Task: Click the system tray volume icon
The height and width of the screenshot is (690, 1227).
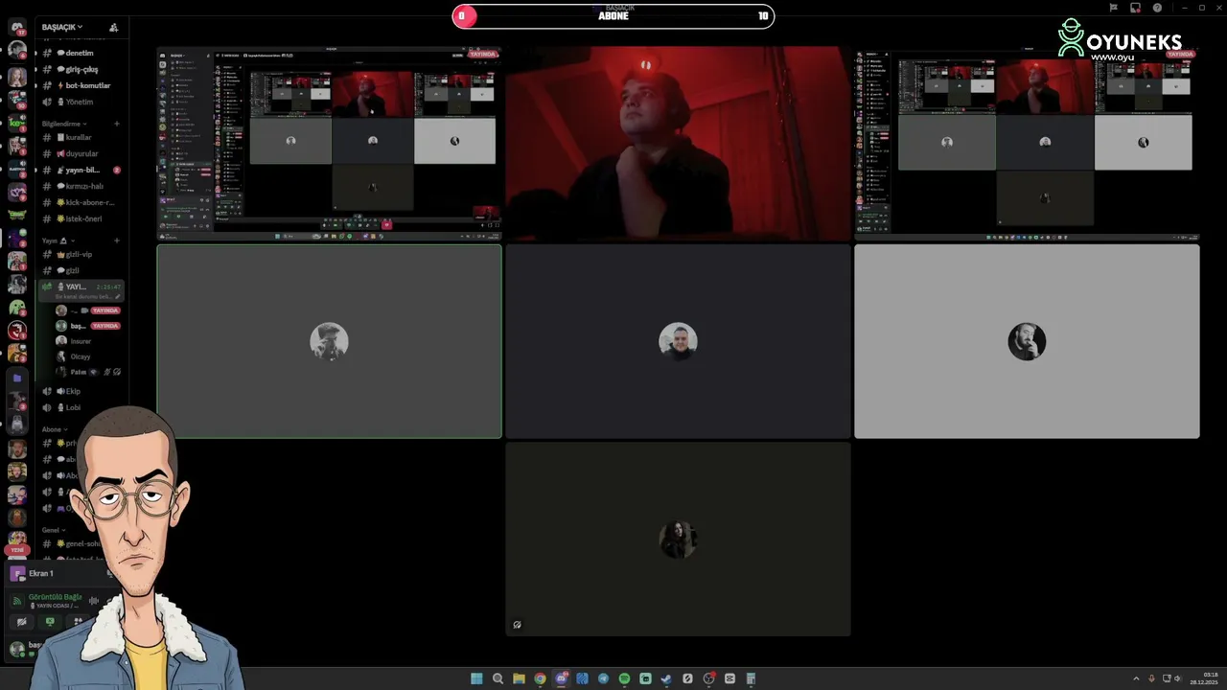Action: [1177, 678]
